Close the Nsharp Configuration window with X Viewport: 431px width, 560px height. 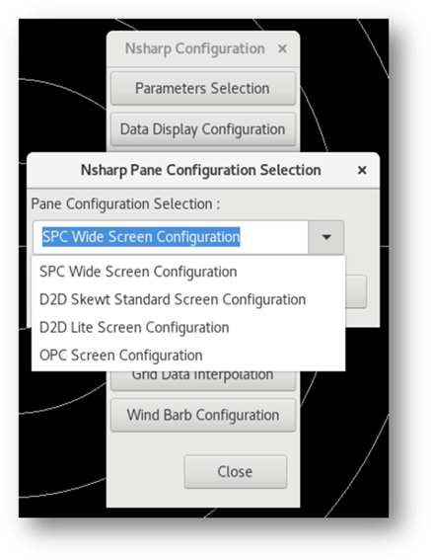click(282, 48)
